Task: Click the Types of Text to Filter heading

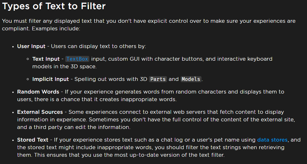Action: click(54, 6)
